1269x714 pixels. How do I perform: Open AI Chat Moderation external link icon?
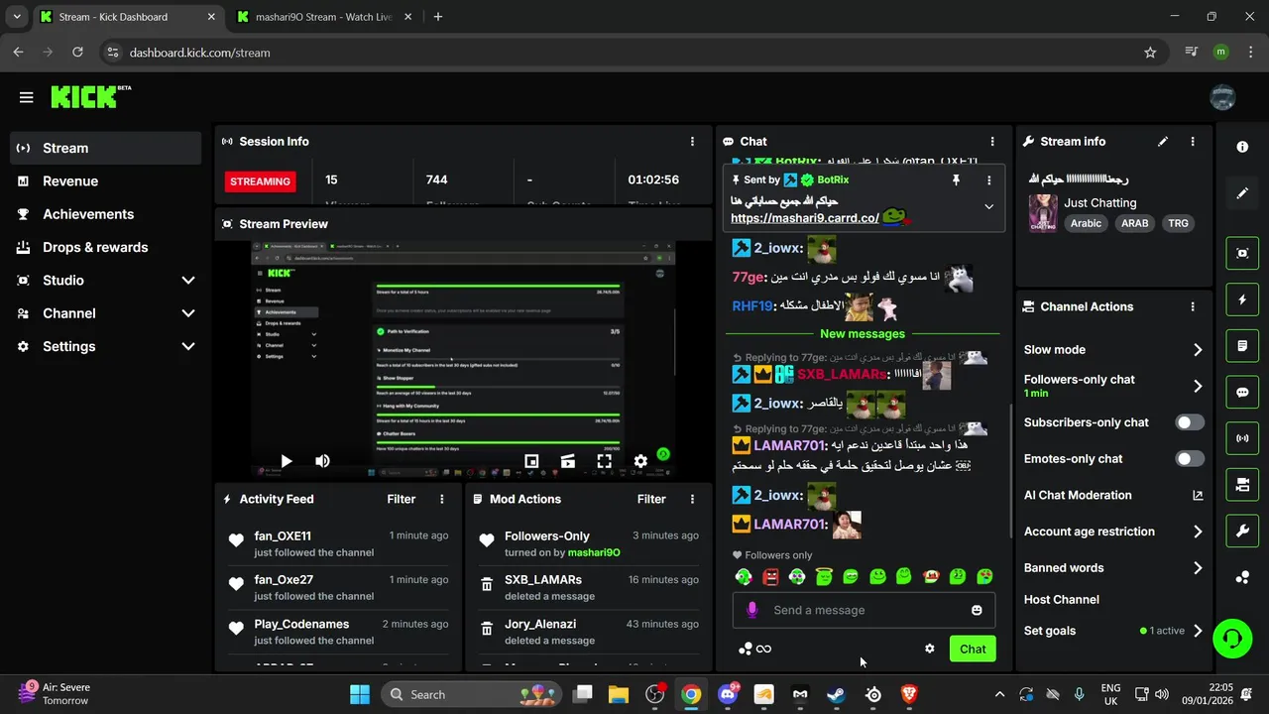click(x=1198, y=495)
